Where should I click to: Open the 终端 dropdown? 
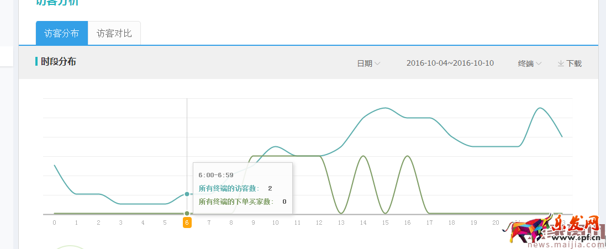click(529, 63)
